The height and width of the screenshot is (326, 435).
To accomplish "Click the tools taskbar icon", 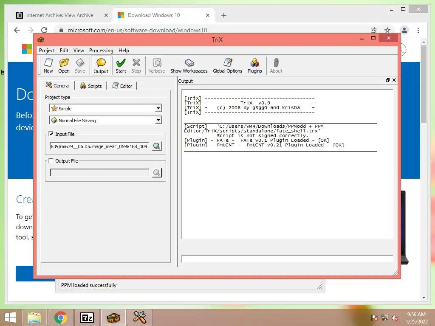I will (140, 318).
